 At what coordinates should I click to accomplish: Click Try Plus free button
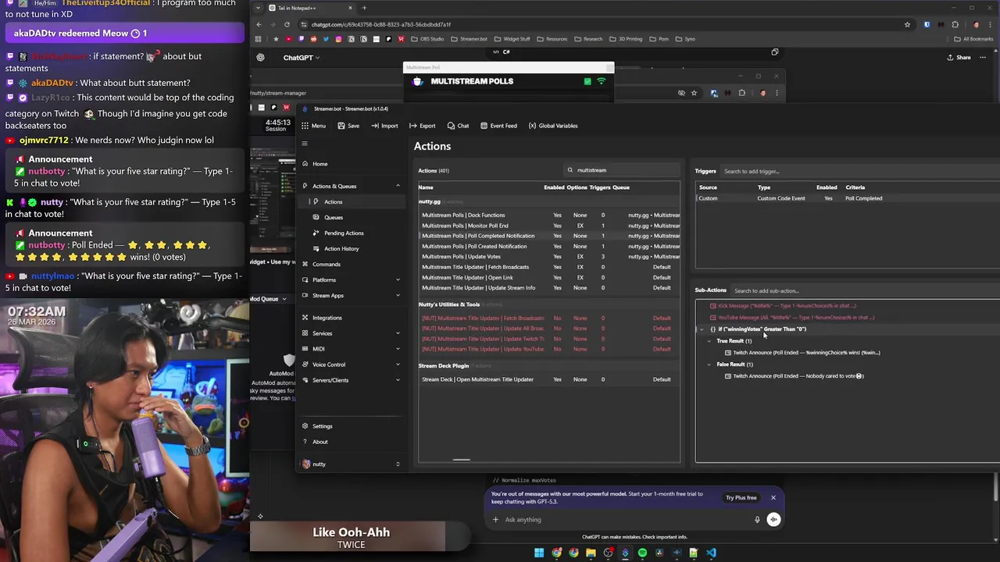(741, 498)
